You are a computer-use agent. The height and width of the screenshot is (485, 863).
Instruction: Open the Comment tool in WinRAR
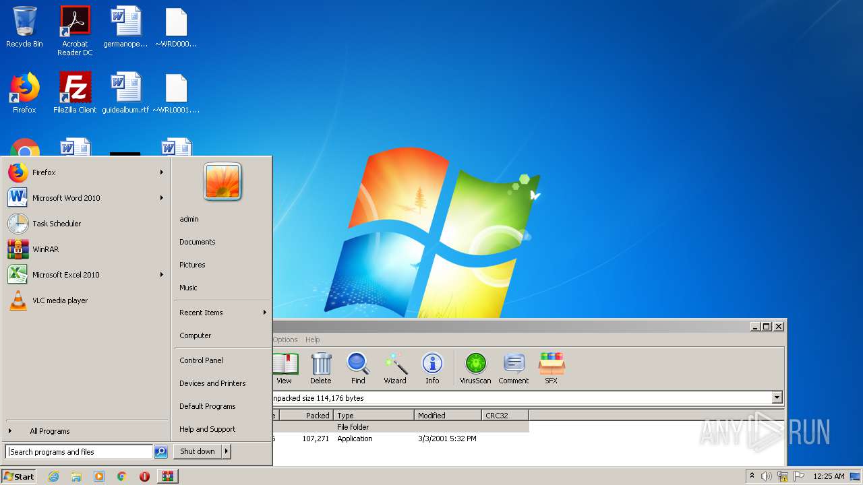(514, 368)
